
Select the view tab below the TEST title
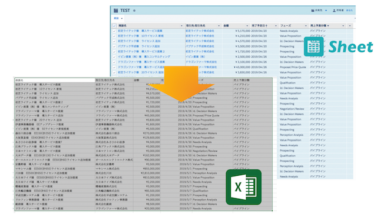pos(116,18)
